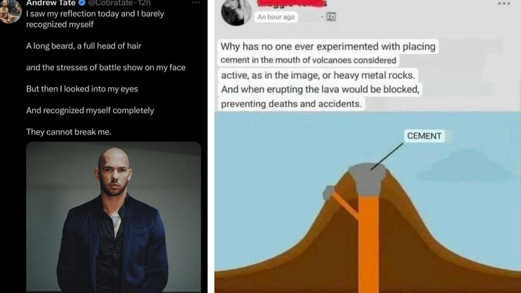This screenshot has width=521, height=293.
Task: Open the volcano post author's profile picture
Action: 236,12
